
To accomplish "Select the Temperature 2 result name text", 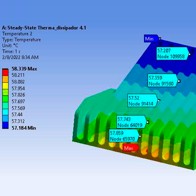I will click(17, 34).
